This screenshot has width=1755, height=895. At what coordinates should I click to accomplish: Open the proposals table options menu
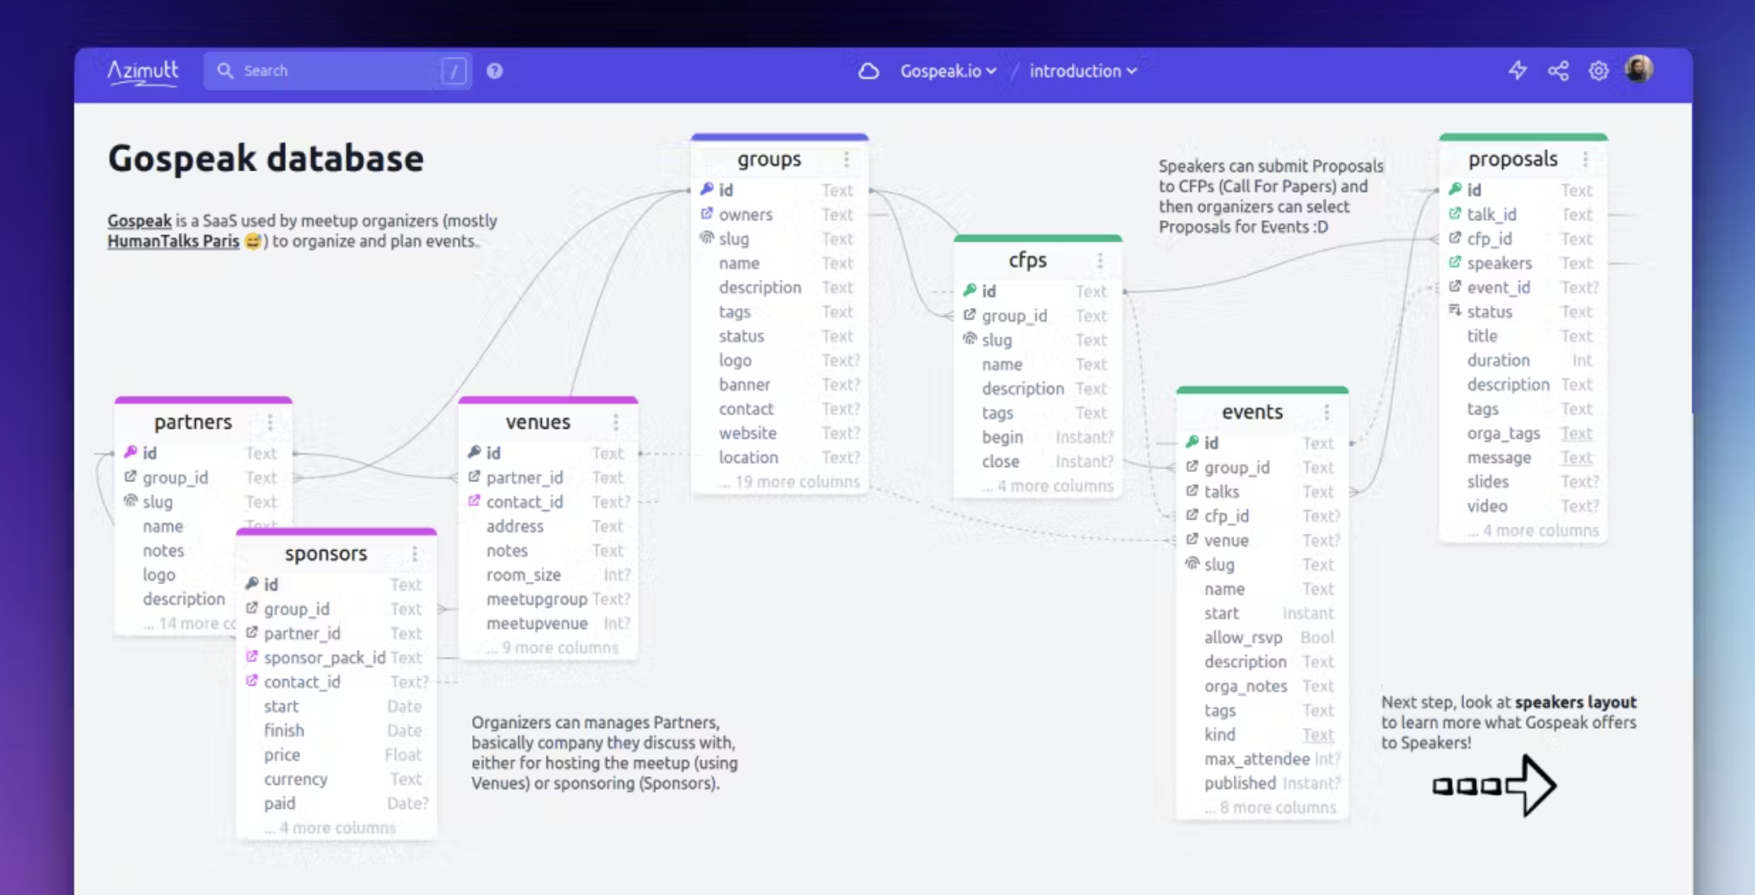(x=1585, y=159)
